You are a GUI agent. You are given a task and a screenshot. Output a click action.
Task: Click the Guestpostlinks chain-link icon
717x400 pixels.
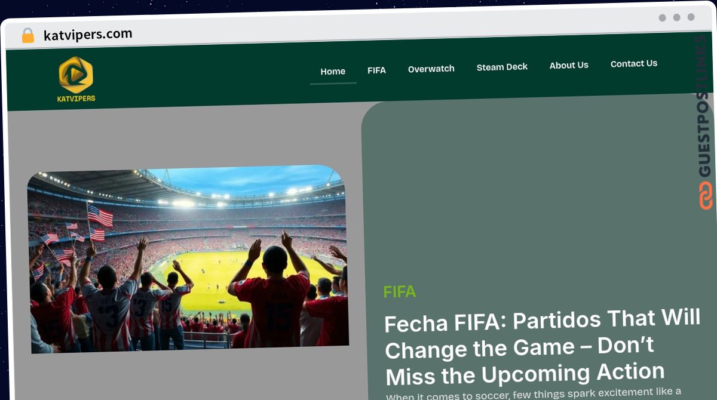[x=706, y=196]
